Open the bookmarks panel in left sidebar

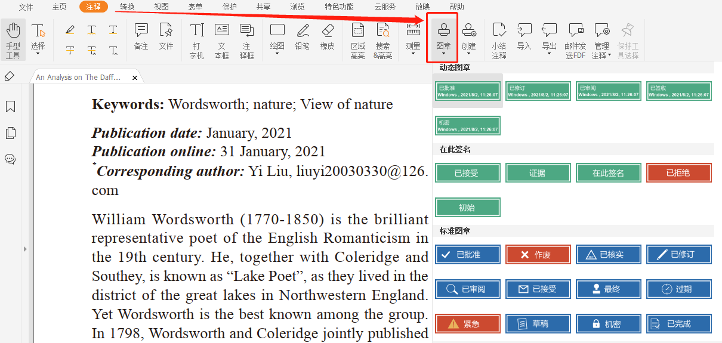pos(10,107)
